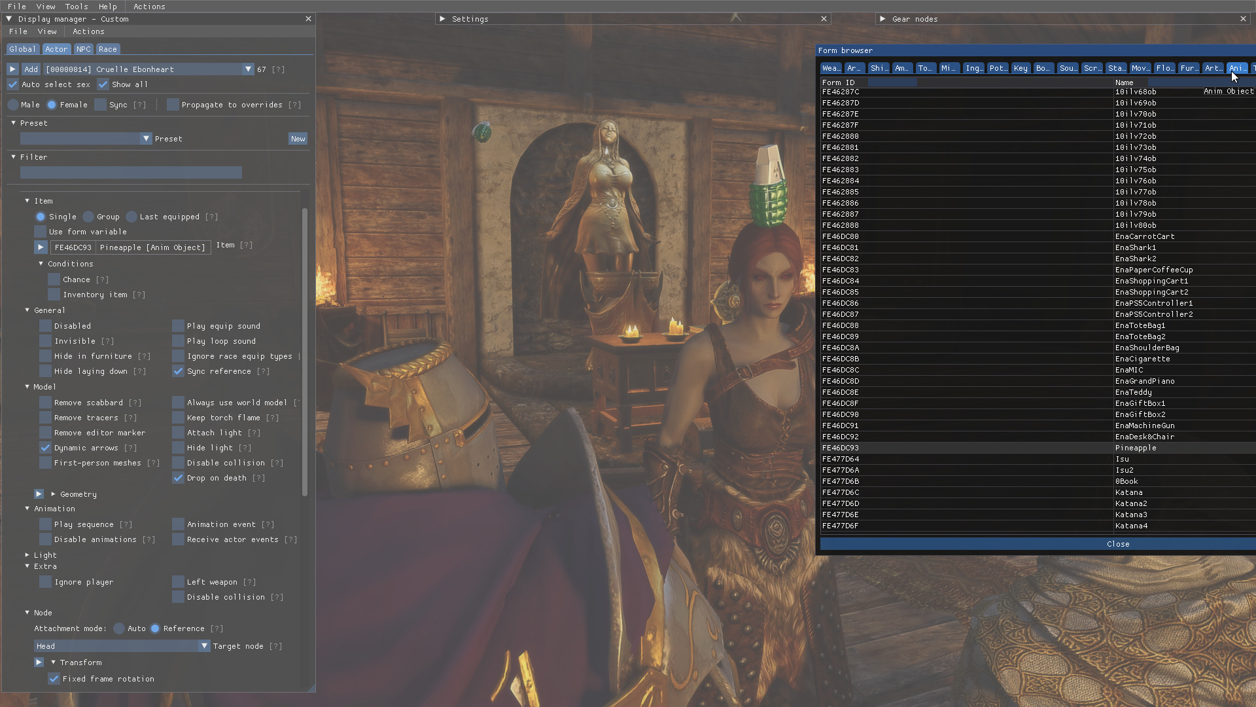Toggle Auto select sex checkbox
This screenshot has width=1256, height=707.
[13, 84]
